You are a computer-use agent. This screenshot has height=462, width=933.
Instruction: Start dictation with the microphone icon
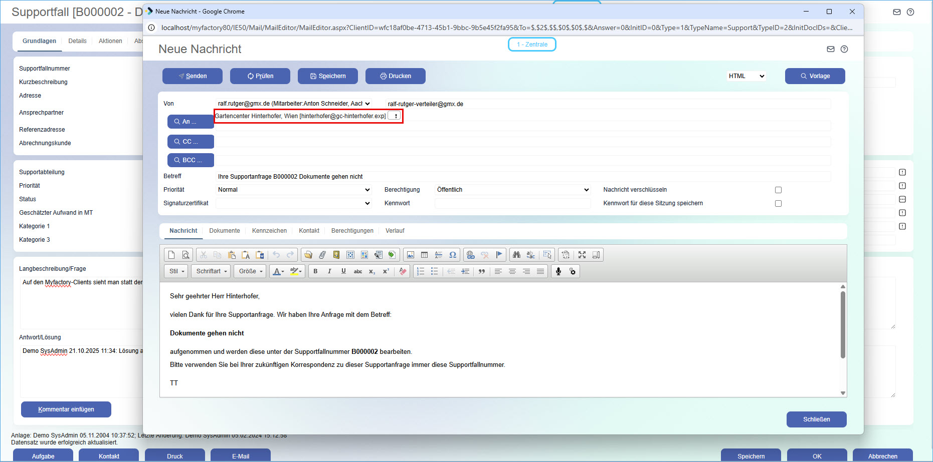click(558, 271)
